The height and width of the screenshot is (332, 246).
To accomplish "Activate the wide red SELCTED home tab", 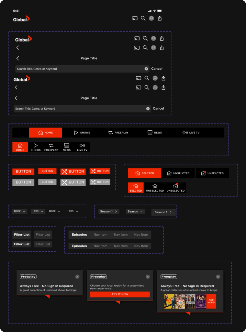I will pyautogui.click(x=144, y=173).
